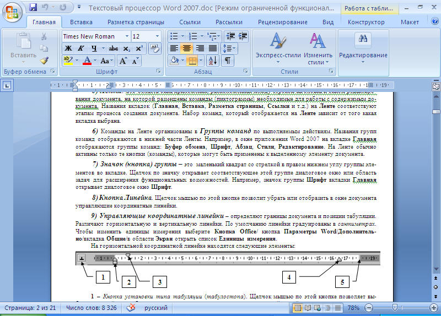Viewport: 441px width, 316px height.
Task: Zoom in with the plus button
Action: [434, 308]
